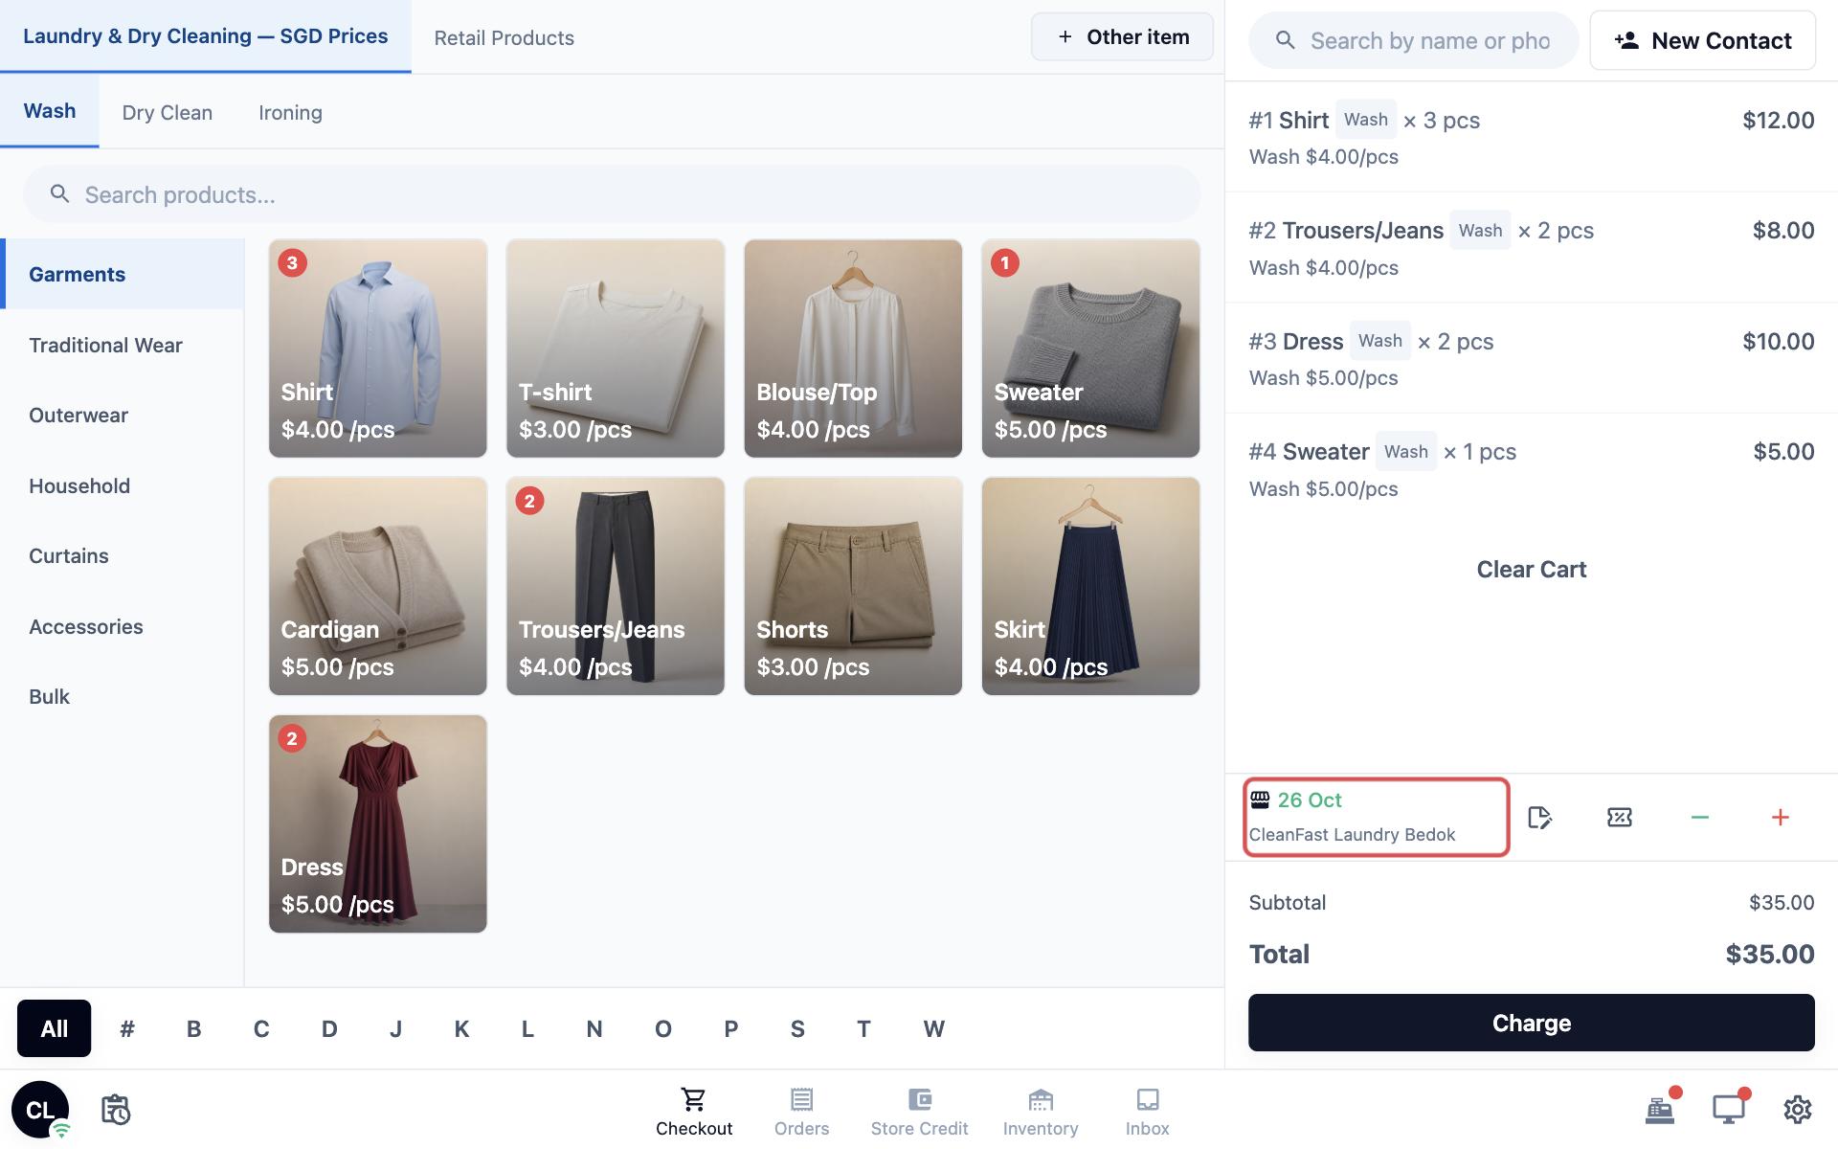Click the CL user avatar
Screen dimensions: 1838x1149
pyautogui.click(x=40, y=1110)
